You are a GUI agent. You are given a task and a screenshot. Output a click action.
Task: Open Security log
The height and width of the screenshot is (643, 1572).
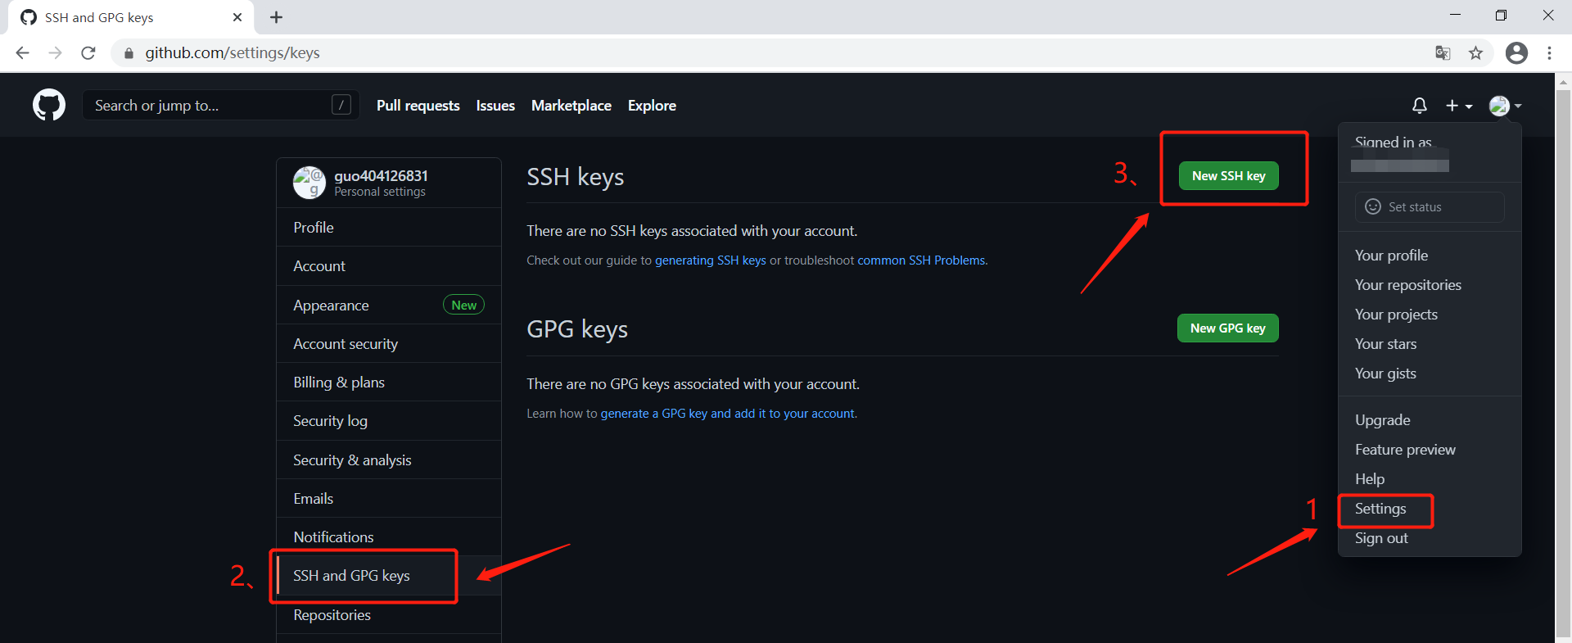coord(389,421)
